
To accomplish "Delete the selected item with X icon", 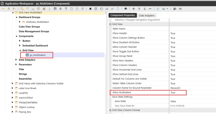I will 90,9.
